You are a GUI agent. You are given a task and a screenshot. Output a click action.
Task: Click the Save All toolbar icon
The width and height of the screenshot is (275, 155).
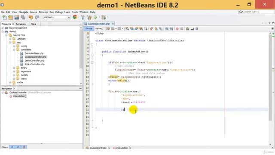tap(23, 17)
